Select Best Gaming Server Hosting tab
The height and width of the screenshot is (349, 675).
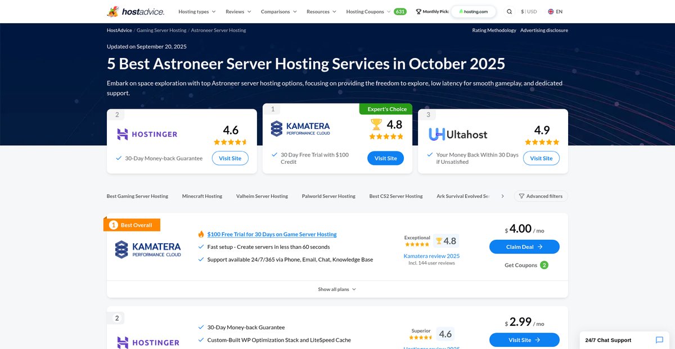137,196
